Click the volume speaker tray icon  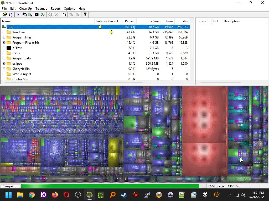tap(243, 195)
